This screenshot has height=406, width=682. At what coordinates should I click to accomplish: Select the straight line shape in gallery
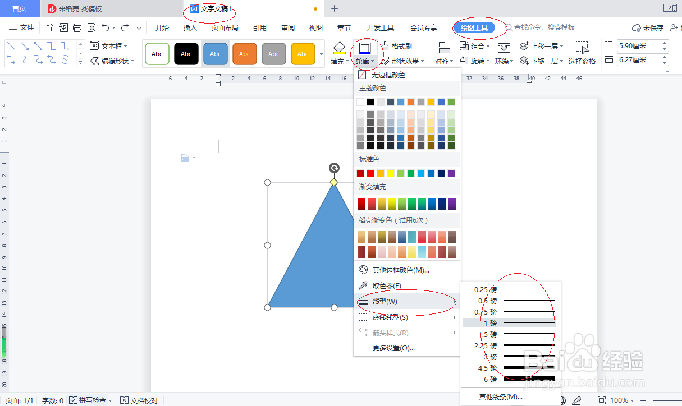tap(11, 46)
